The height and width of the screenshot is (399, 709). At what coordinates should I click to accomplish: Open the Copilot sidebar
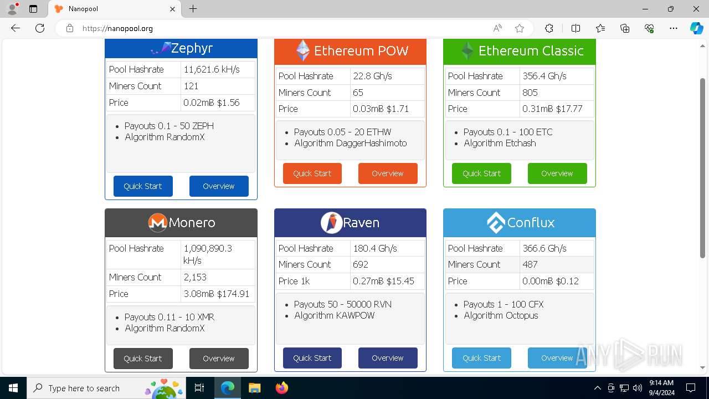point(696,28)
